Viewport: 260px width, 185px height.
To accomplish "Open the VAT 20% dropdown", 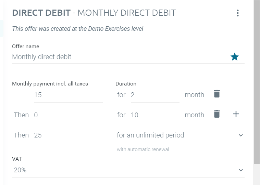I will tap(128, 170).
